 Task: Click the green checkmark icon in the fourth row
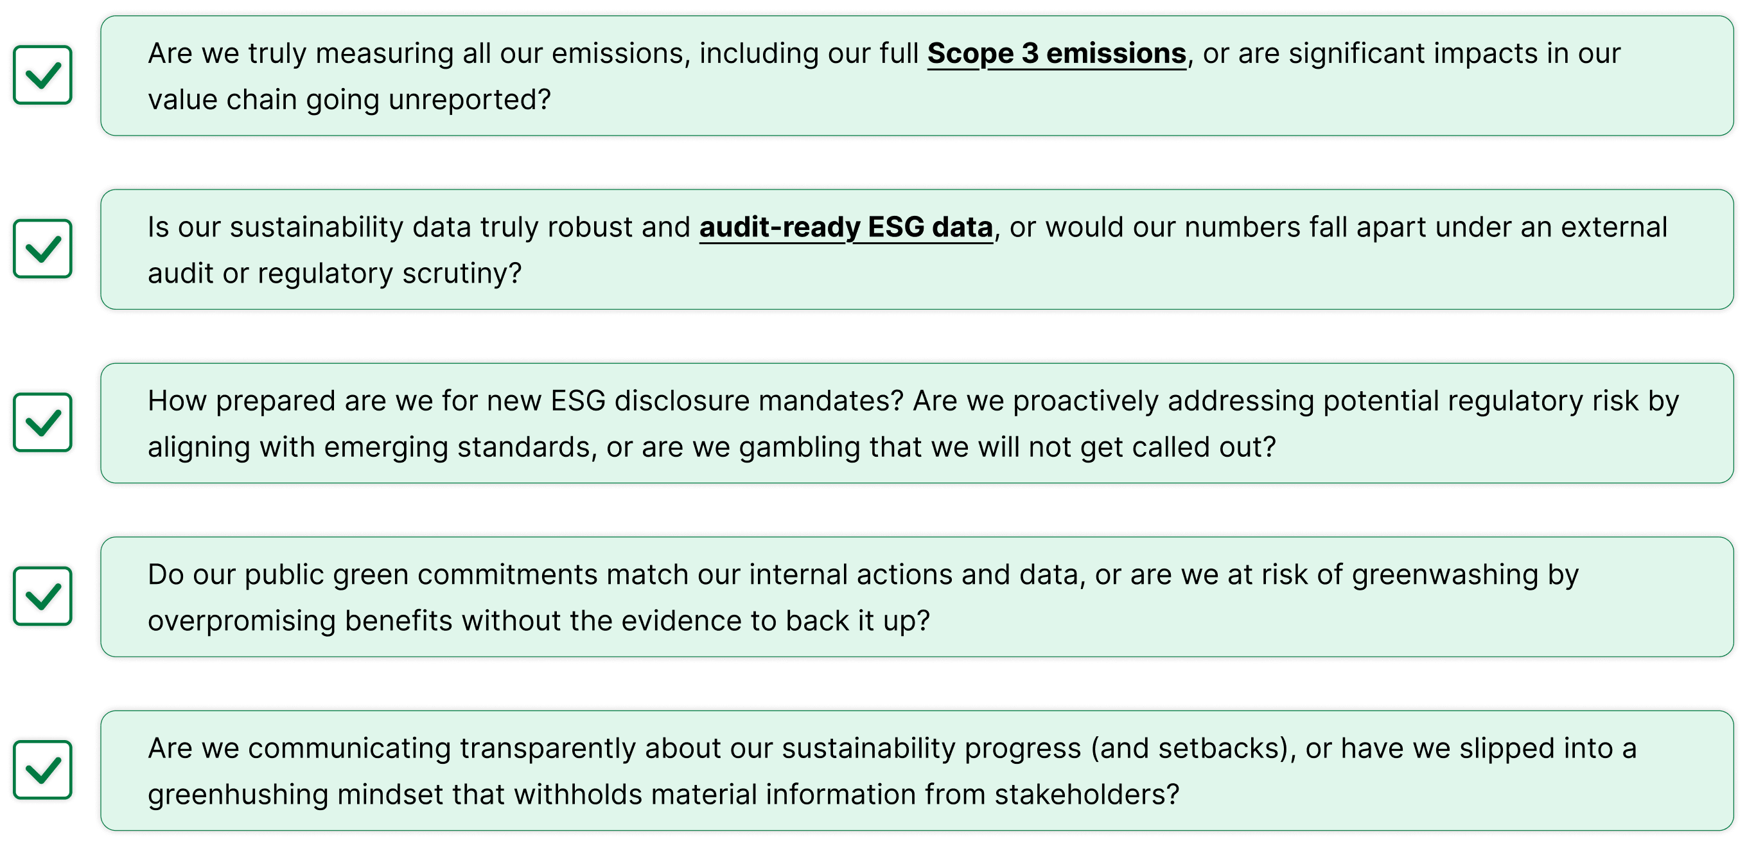[43, 596]
